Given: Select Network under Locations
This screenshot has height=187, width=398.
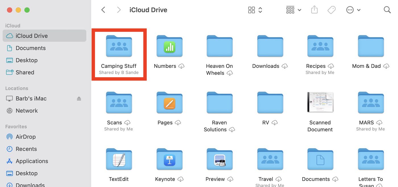Looking at the screenshot, I should click(x=26, y=111).
